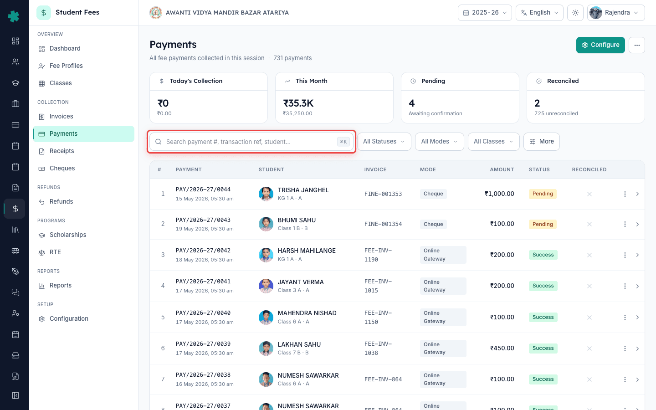Click student name TRISHA JANGHEL

[303, 190]
